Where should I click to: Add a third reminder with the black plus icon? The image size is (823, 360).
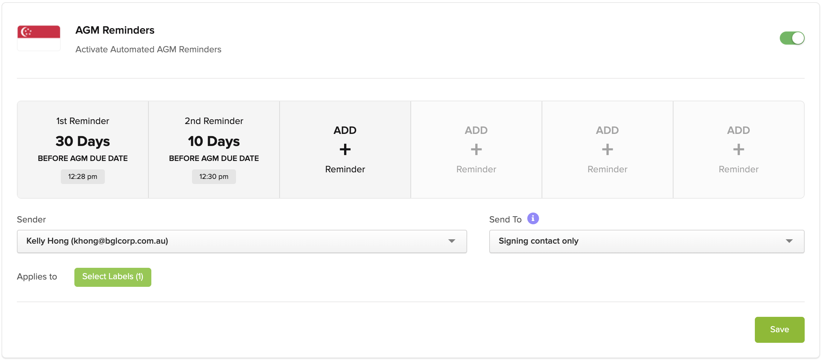(345, 150)
